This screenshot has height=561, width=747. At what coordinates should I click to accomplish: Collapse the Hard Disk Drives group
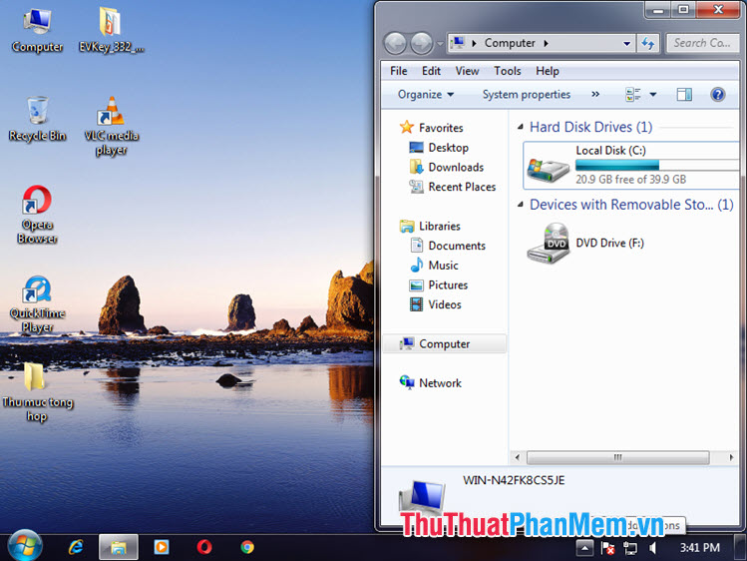[521, 127]
